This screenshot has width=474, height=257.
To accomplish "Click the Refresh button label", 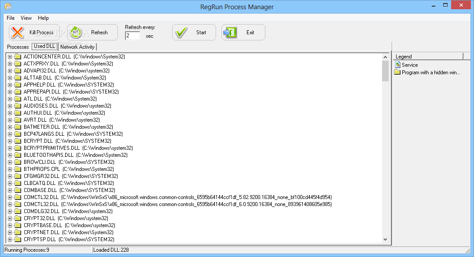I will (99, 32).
